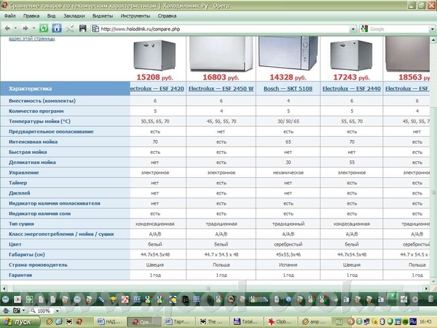Click the RU language indicator
Viewport: 437px width, 328px height.
pos(339,322)
